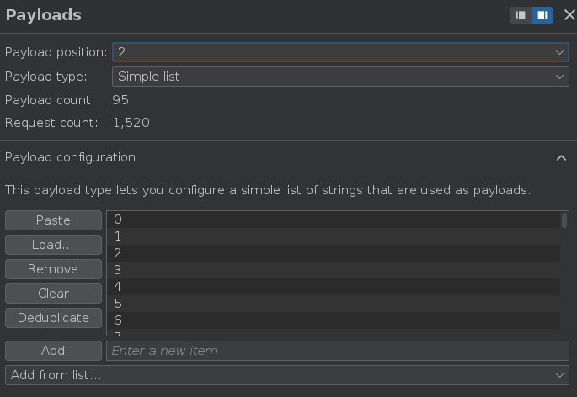Click the Deduplicate button
The image size is (577, 397).
pos(53,318)
